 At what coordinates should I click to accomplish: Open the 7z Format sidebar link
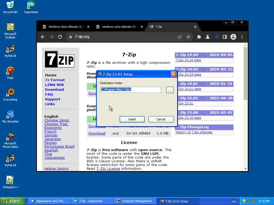point(55,80)
